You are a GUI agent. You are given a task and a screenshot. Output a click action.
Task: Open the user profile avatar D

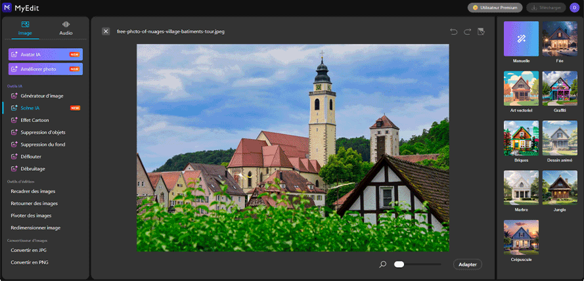574,8
